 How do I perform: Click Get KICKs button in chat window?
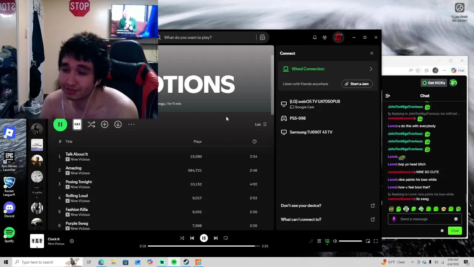pos(434,83)
